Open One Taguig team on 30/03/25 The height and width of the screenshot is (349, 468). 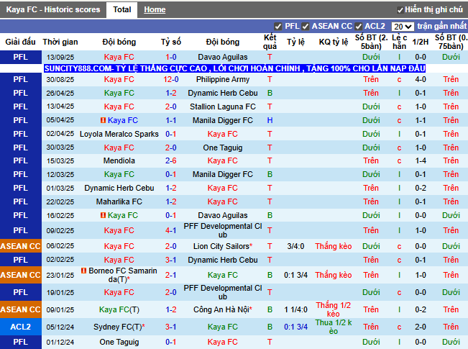click(223, 148)
